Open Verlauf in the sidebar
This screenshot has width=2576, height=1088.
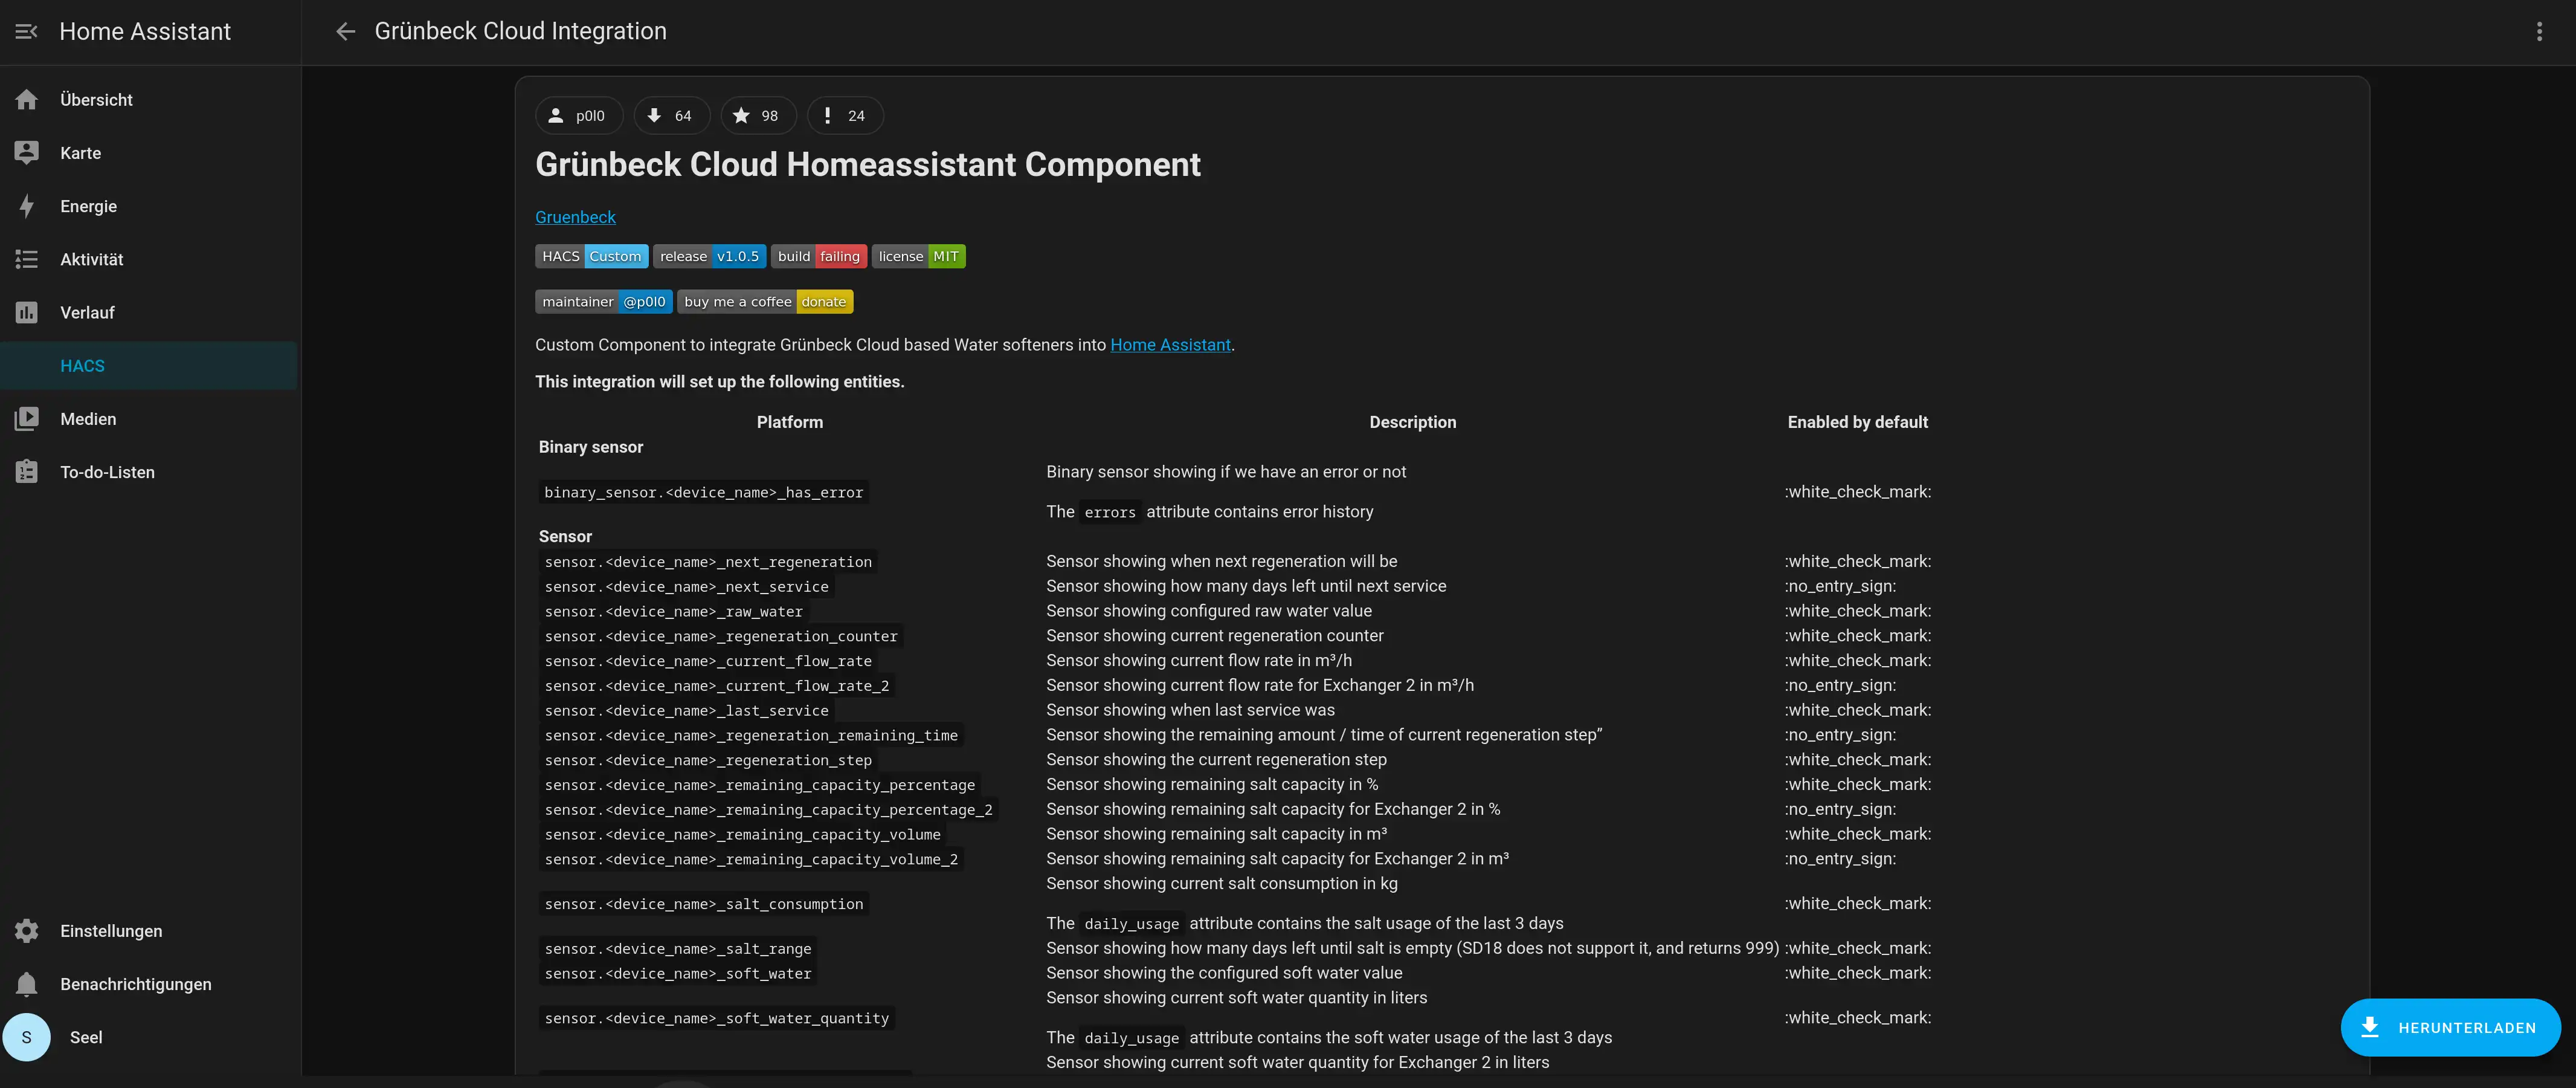pyautogui.click(x=149, y=312)
